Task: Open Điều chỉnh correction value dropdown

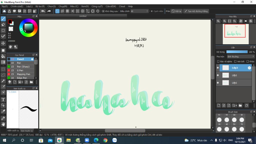Action: pos(139,11)
